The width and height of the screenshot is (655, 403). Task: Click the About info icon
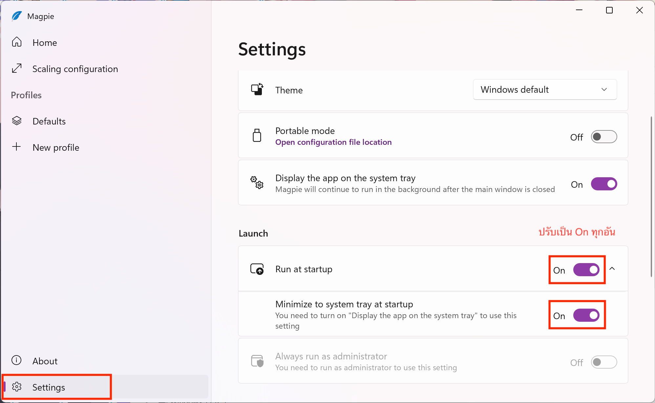16,360
